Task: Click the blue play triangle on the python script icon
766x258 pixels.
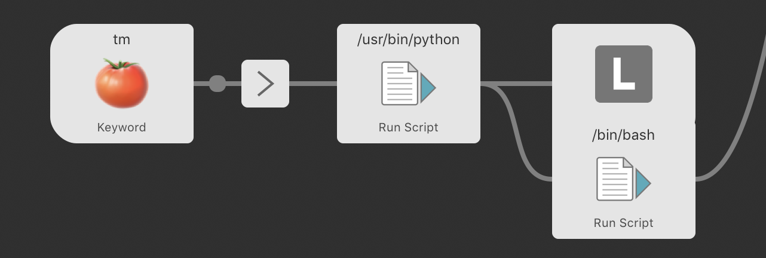Action: 428,88
